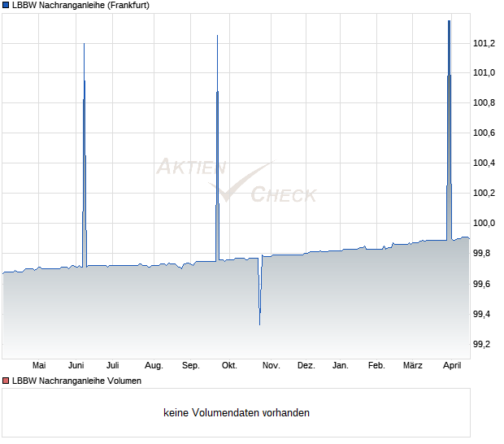Click the 'Jan.' x-axis label
504x444 pixels.
point(341,366)
